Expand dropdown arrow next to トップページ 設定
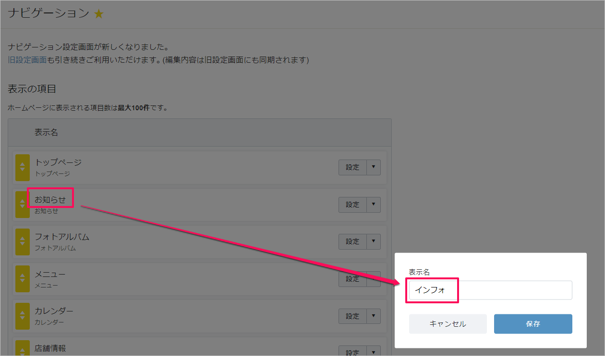The image size is (605, 356). click(x=374, y=167)
